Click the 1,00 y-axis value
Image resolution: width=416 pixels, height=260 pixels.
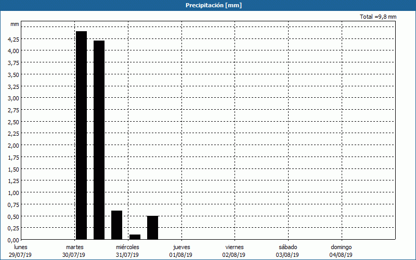(x=14, y=193)
